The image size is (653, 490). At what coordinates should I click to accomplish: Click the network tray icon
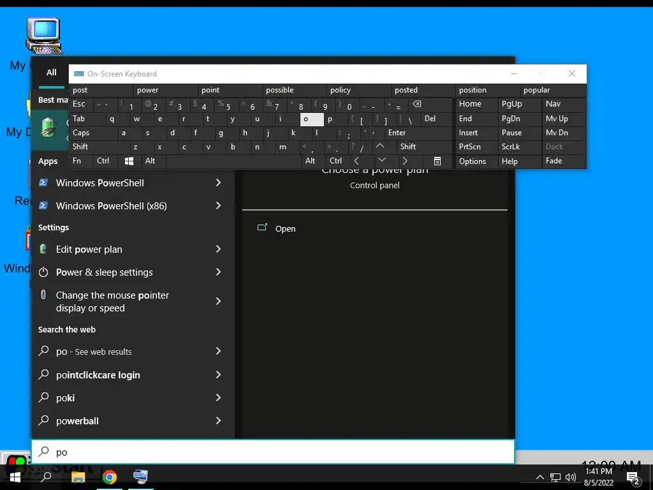coord(555,477)
